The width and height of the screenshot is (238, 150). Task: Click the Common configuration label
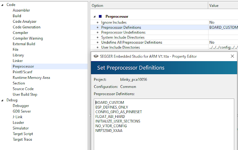128,87
